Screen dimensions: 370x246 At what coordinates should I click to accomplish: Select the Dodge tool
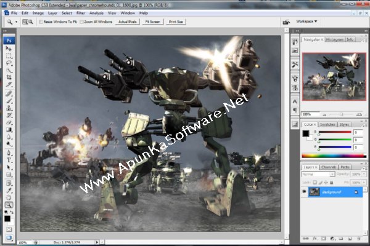coord(9,144)
